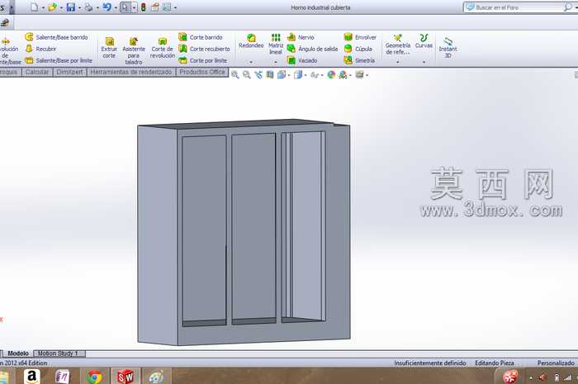Switch to the Calcular tab
Screen dimensions: 578x384
pos(37,72)
